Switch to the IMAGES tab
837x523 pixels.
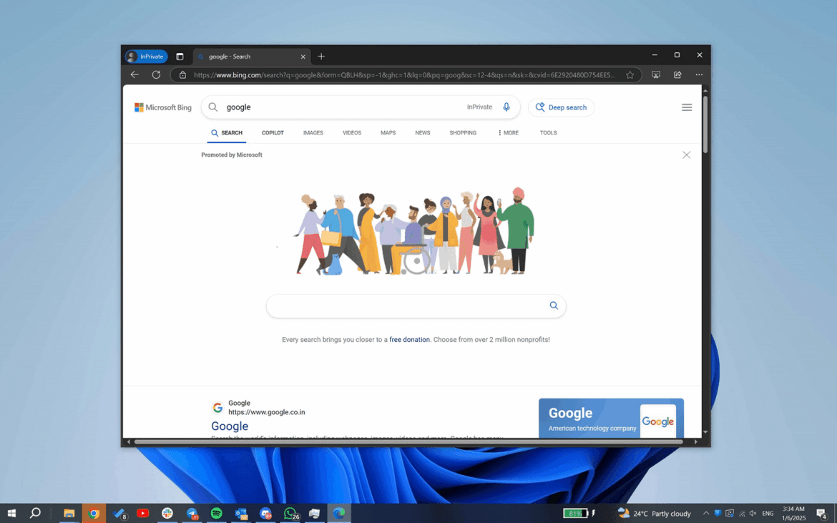point(313,132)
